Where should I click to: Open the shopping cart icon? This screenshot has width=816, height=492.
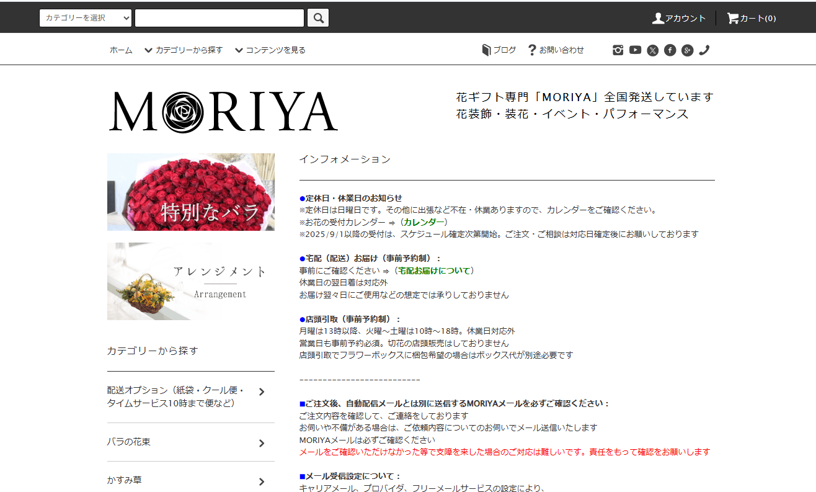click(733, 18)
